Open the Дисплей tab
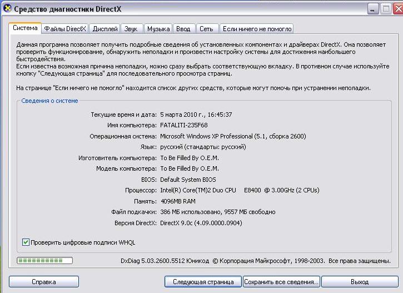The image size is (403, 293). pos(105,29)
